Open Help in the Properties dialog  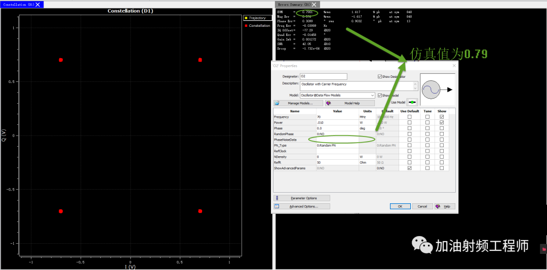[445, 206]
